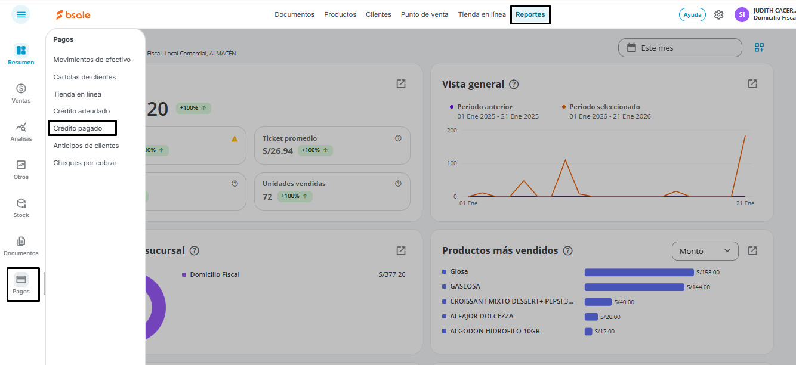The height and width of the screenshot is (365, 796).
Task: Click the dashboard widget layout icon
Action: pos(760,48)
